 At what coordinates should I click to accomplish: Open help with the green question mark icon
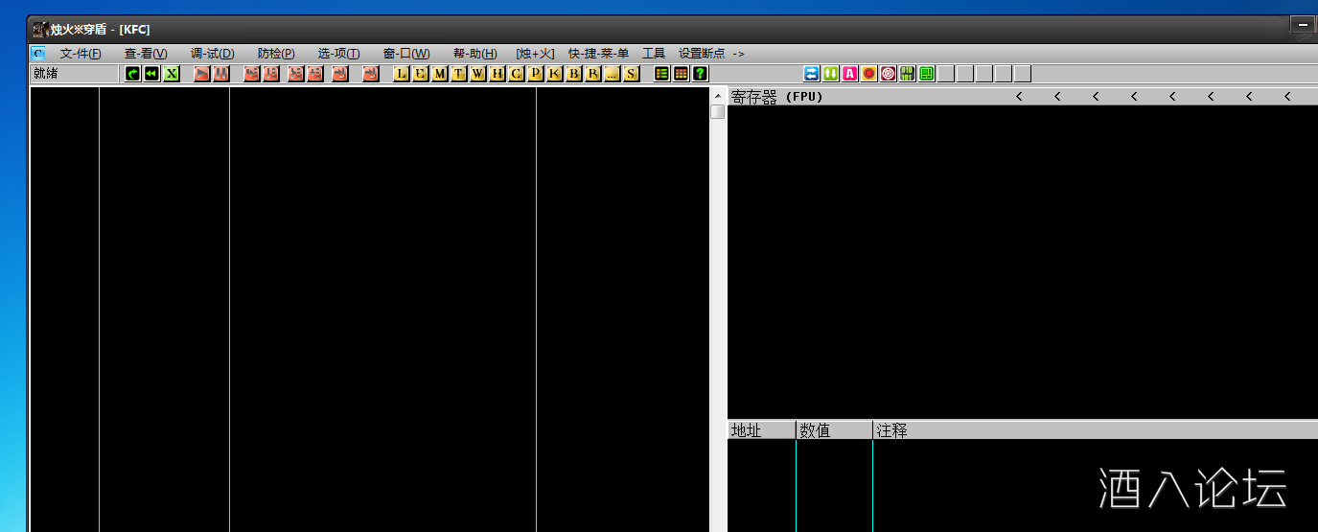pos(701,74)
